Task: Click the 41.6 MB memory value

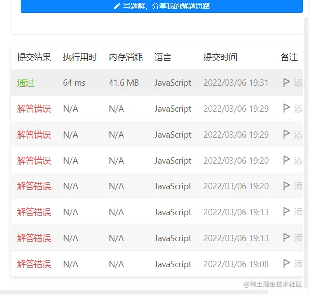Action: pos(124,83)
